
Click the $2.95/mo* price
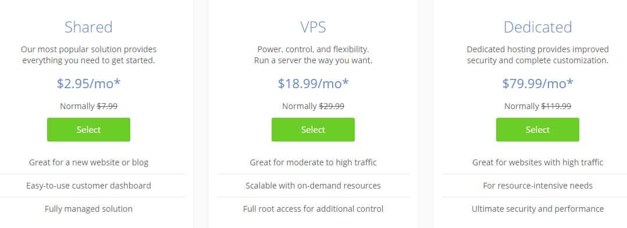(88, 84)
